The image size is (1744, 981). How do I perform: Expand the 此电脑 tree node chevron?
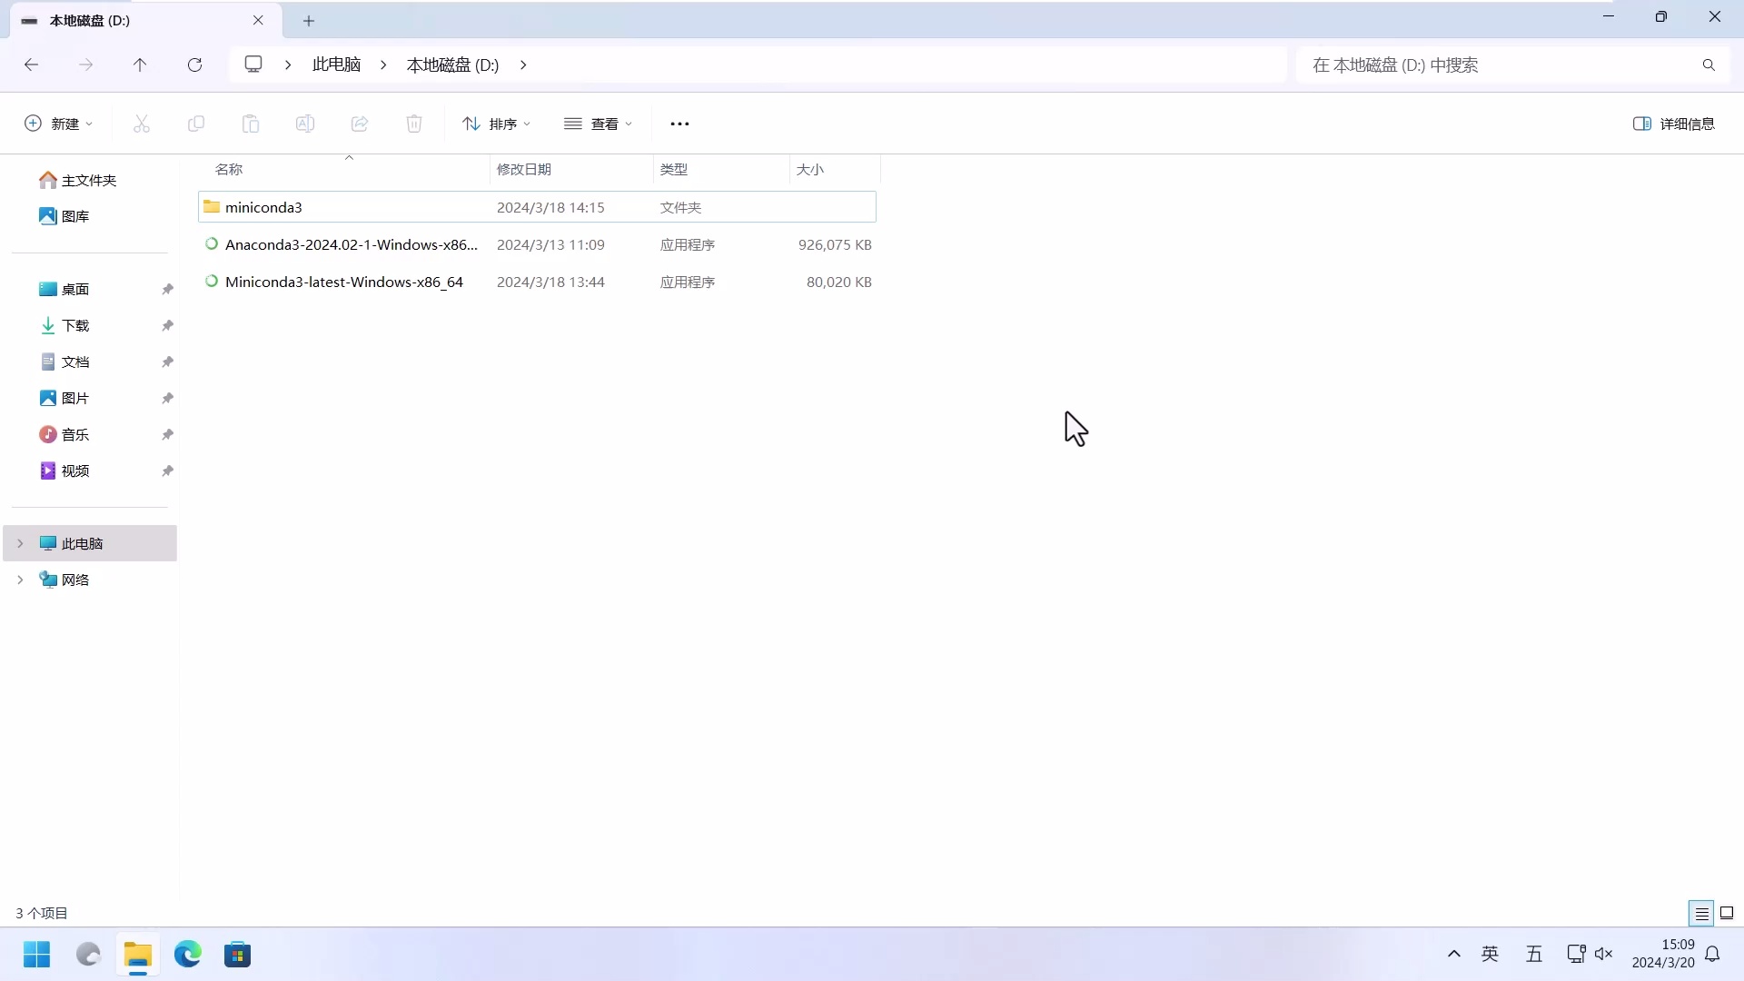[20, 543]
